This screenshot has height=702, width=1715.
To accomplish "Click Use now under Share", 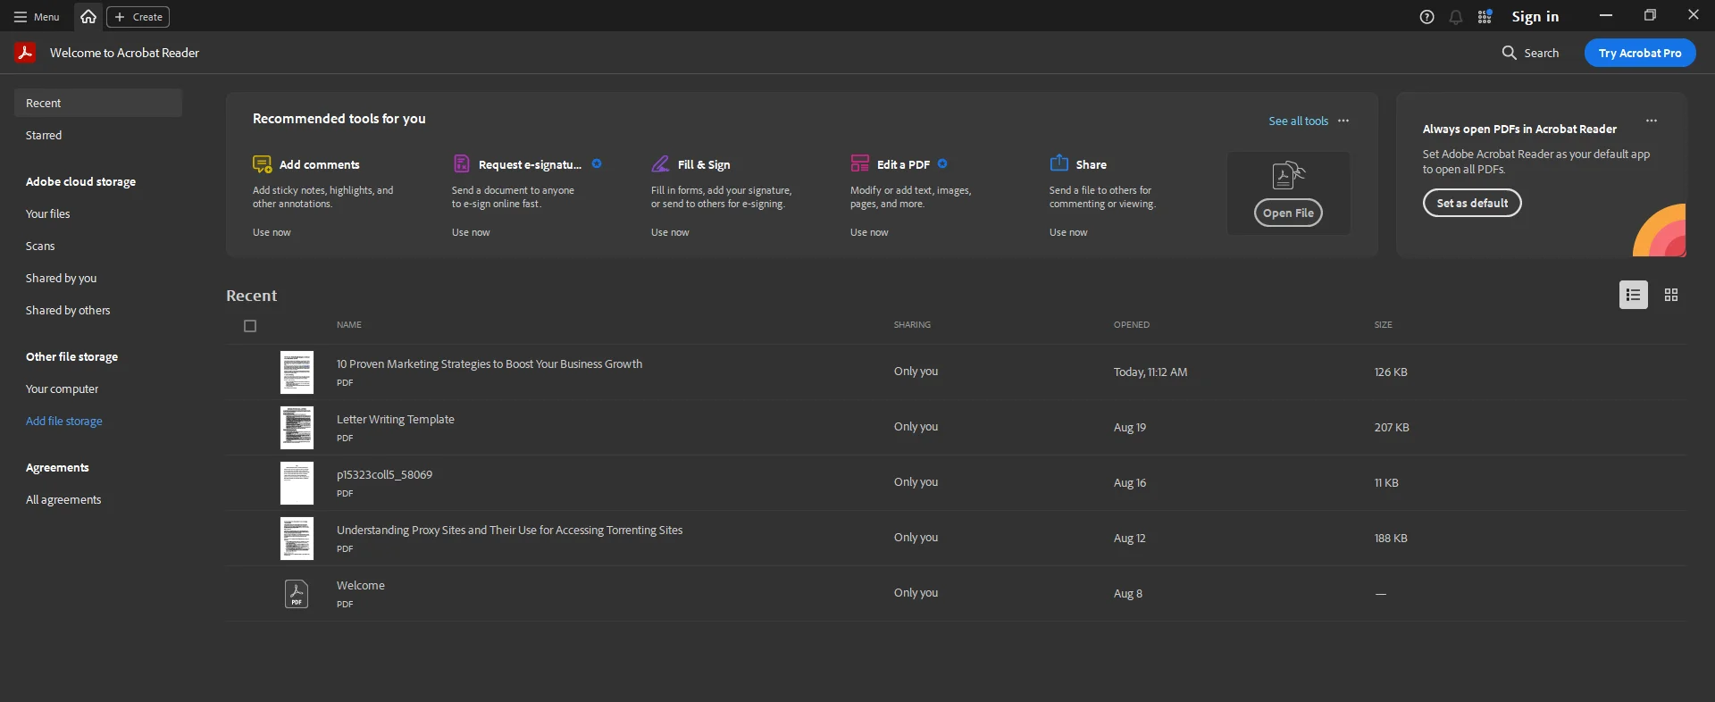I will [x=1068, y=232].
